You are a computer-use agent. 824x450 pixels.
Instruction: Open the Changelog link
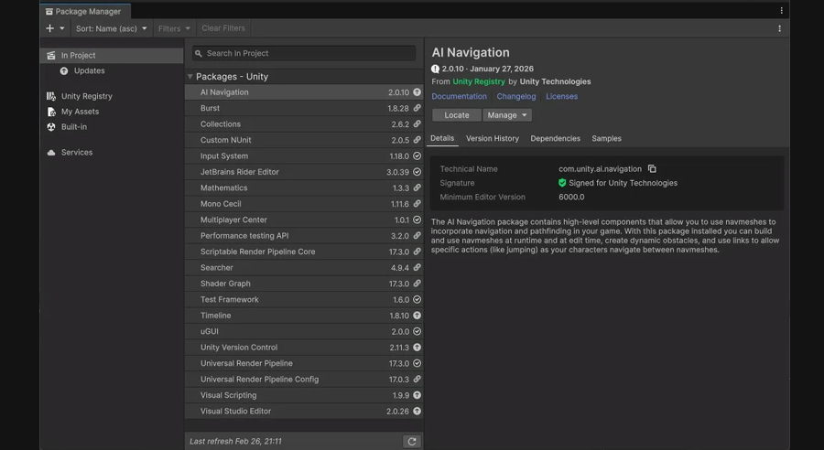click(x=516, y=96)
